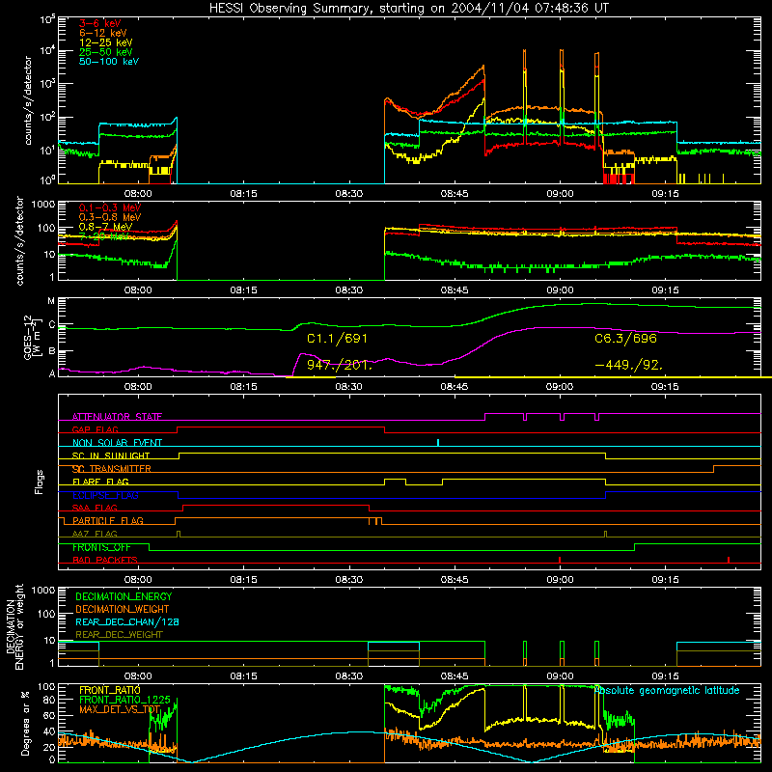Image resolution: width=772 pixels, height=772 pixels.
Task: Click the M class tick on GOES axis
Action: tap(51, 301)
